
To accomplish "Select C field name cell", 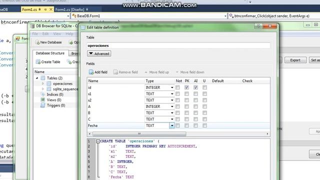I will tap(115, 119).
